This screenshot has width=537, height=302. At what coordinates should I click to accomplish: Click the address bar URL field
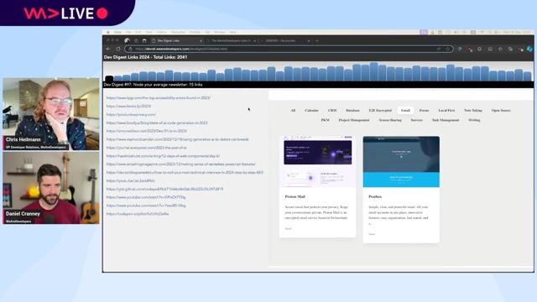point(289,49)
